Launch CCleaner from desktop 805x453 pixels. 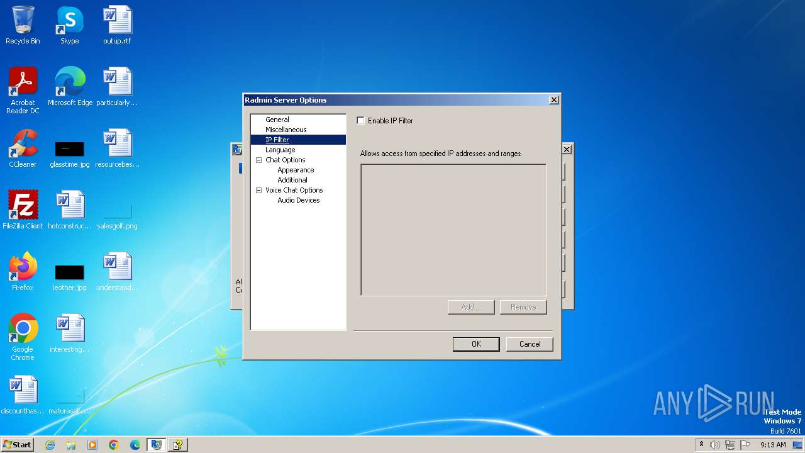[23, 148]
